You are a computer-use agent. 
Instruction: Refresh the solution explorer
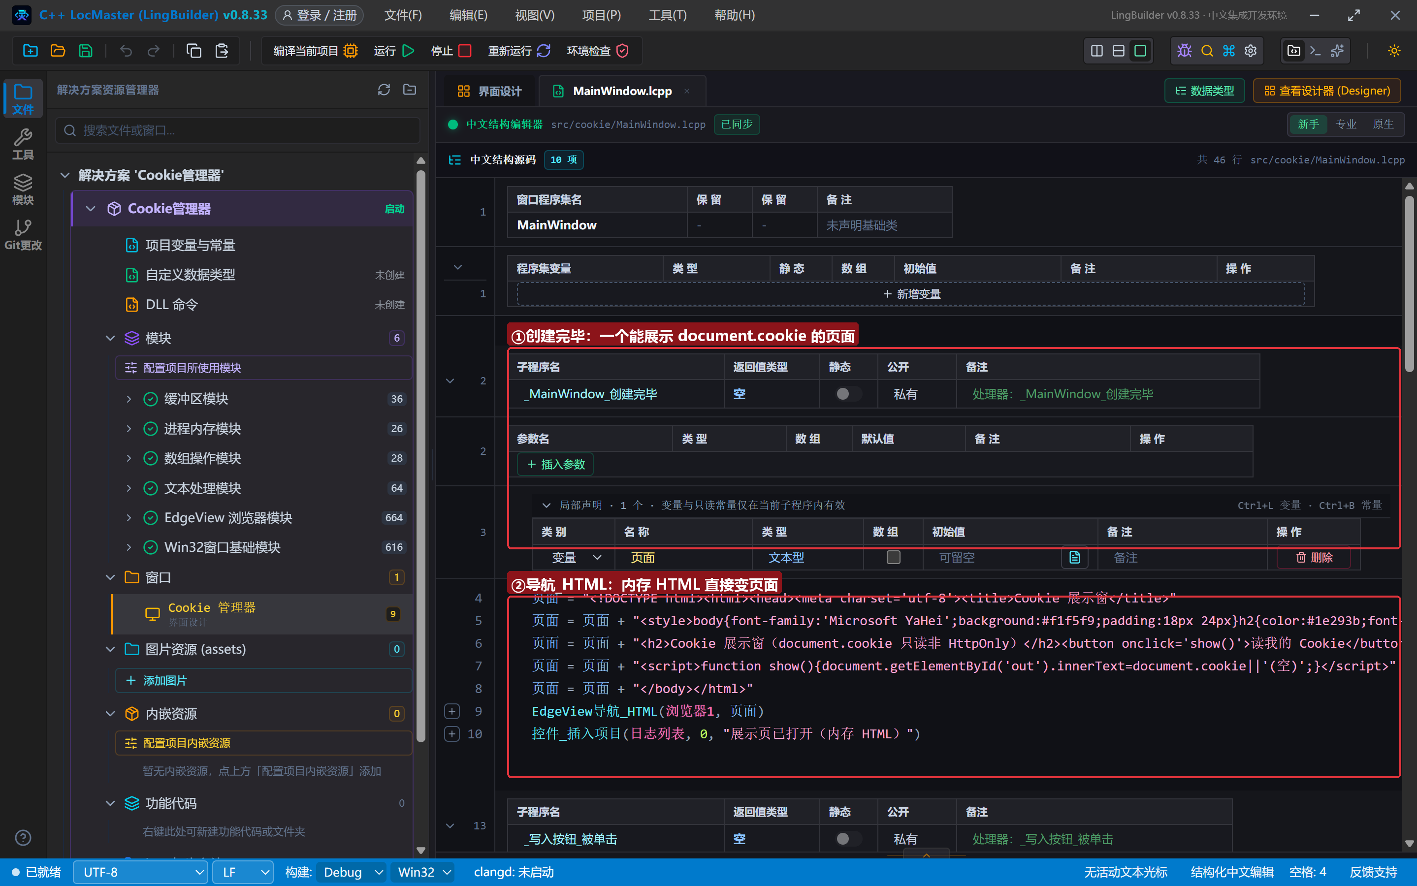coord(384,90)
